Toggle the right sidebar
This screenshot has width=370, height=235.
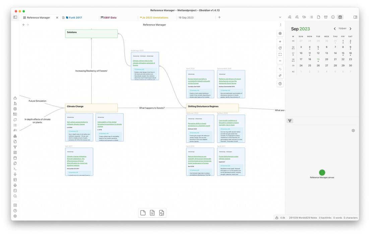355,17
